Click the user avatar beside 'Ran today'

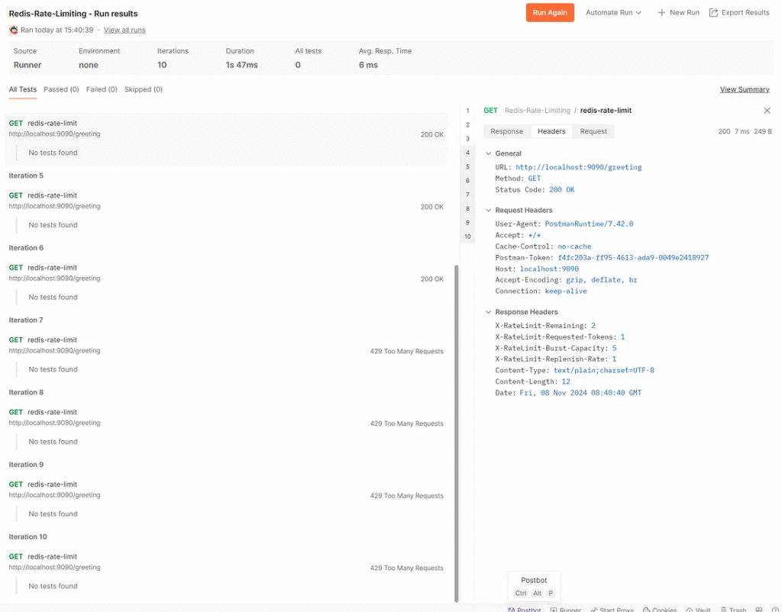[x=14, y=30]
